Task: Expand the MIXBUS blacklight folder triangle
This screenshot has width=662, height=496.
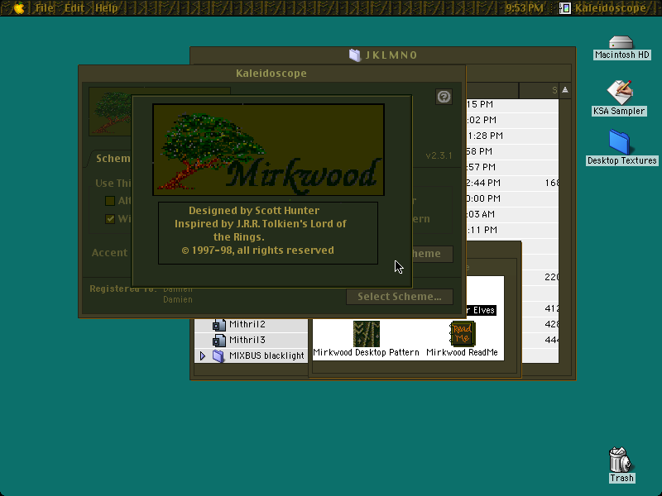Action: 203,355
